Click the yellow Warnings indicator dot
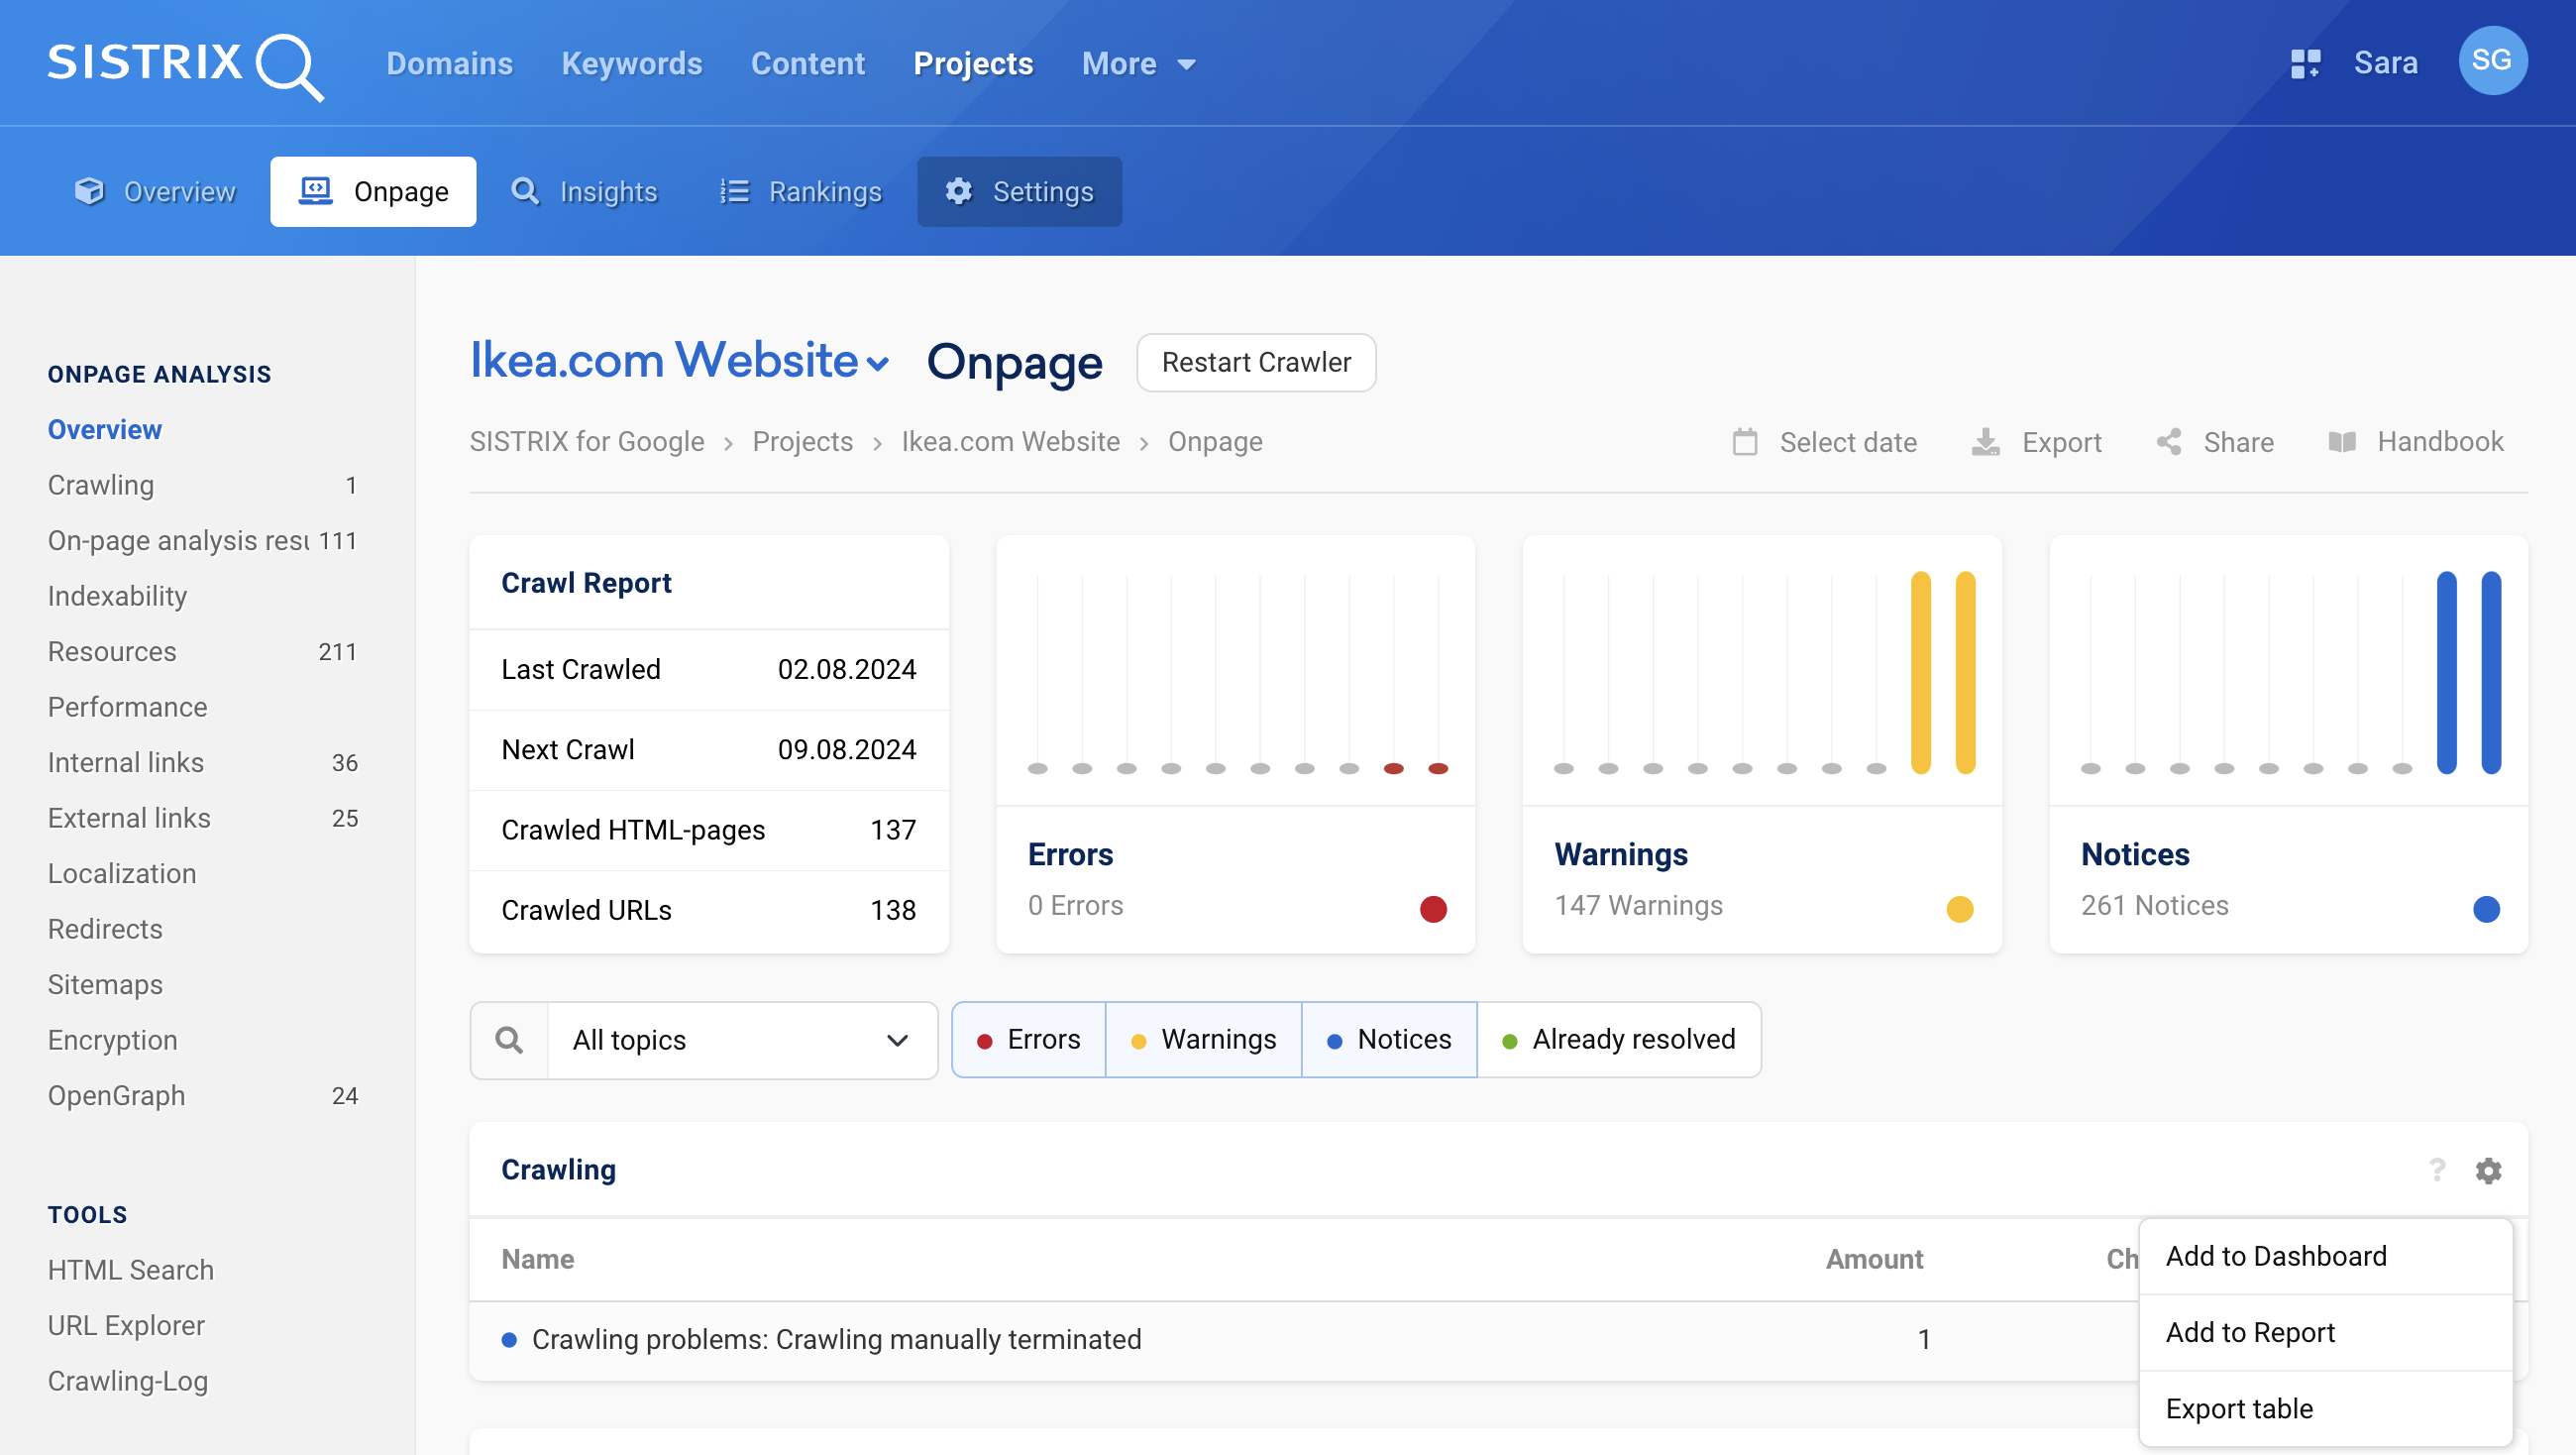 click(1960, 909)
